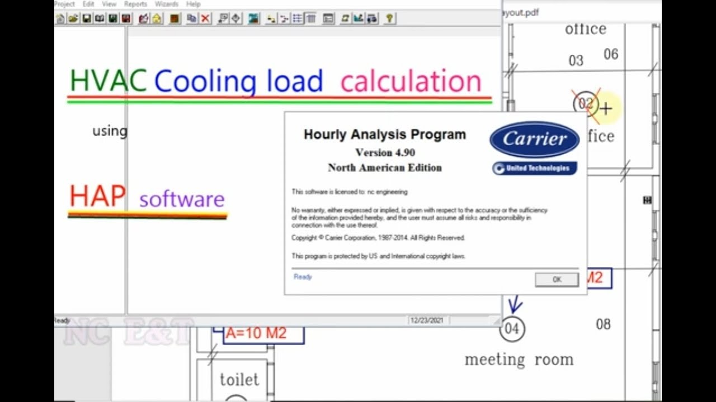716x402 pixels.
Task: Click the Copyright Carrier Corporation line
Action: pyautogui.click(x=378, y=238)
